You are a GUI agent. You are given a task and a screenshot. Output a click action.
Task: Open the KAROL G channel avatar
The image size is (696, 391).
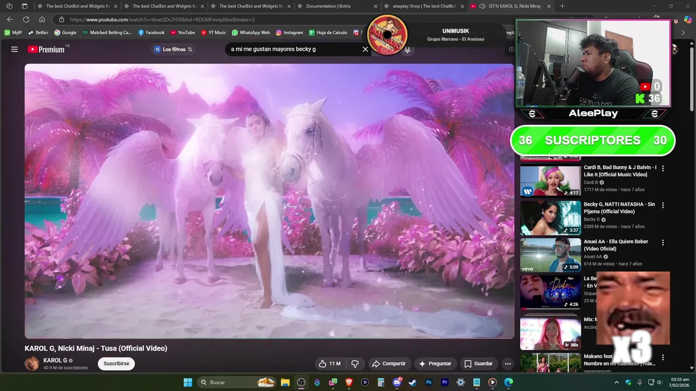point(32,364)
